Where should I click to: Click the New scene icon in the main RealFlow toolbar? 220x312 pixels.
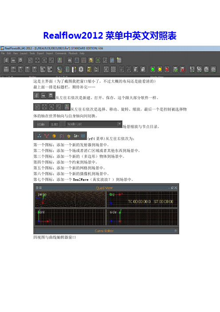[6, 60]
